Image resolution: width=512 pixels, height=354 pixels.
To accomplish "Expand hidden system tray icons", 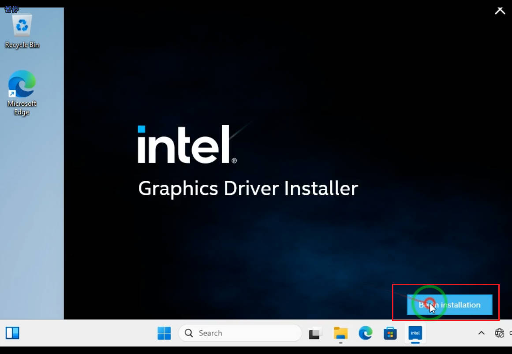I will coord(481,334).
